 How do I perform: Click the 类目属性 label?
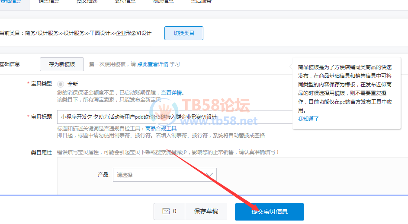pos(42,153)
